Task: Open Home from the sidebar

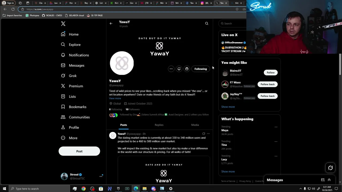Action: (x=70, y=34)
